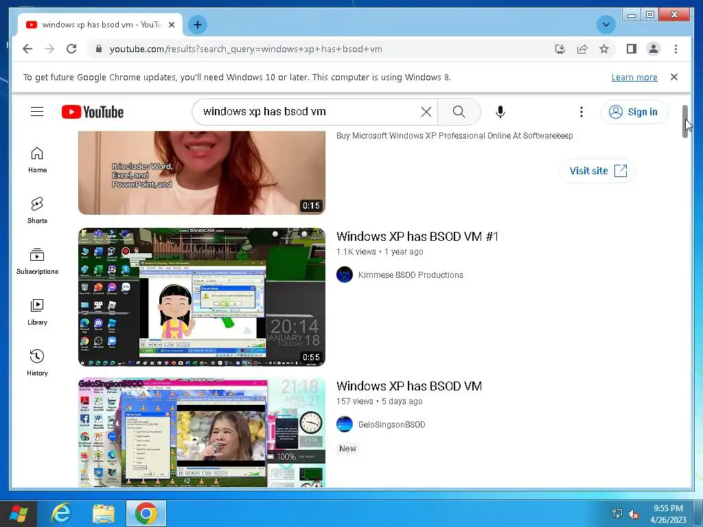The image size is (703, 527).
Task: Click the New badge under GeloSingsonBSOD
Action: coord(347,449)
